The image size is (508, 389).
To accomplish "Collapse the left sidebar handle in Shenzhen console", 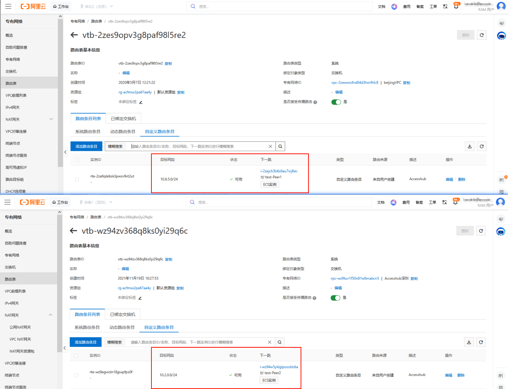I will 65,348.
